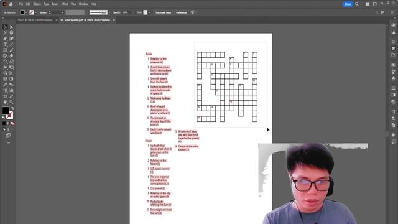Open the Color panel icon
The width and height of the screenshot is (398, 224).
tap(393, 25)
